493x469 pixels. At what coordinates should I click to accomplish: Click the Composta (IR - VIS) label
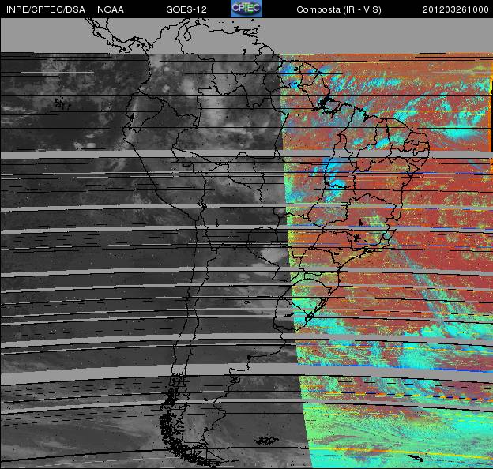(x=339, y=9)
